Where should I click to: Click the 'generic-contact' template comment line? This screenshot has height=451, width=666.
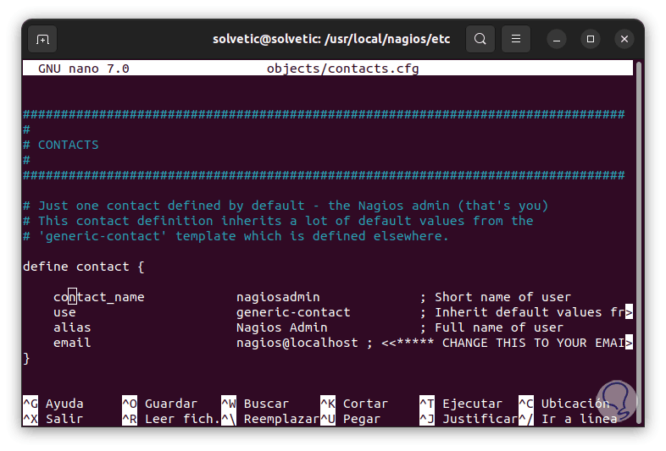[236, 236]
